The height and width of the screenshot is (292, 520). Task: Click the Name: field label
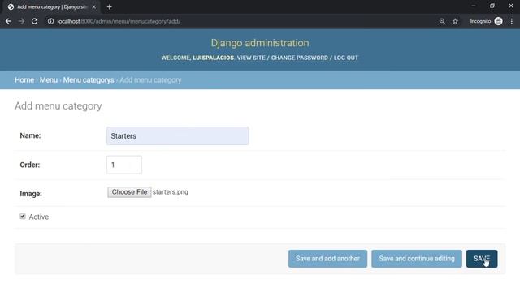click(x=30, y=135)
